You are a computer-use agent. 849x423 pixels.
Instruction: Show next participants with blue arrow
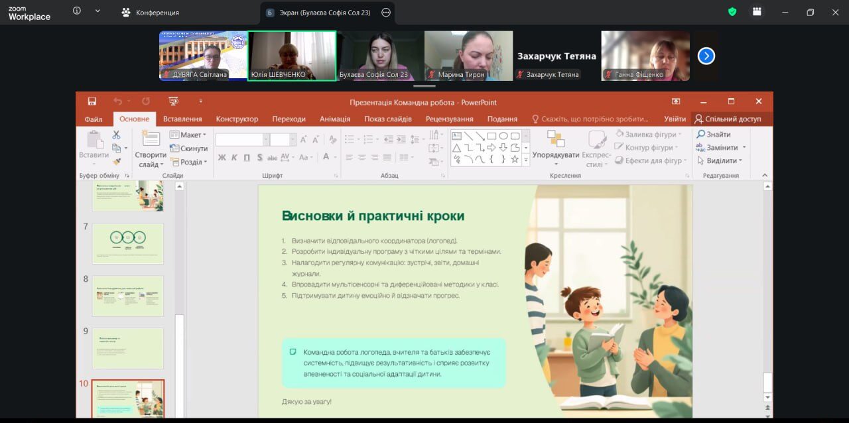tap(706, 56)
